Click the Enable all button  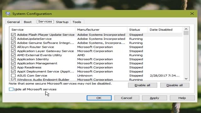[x=143, y=85]
